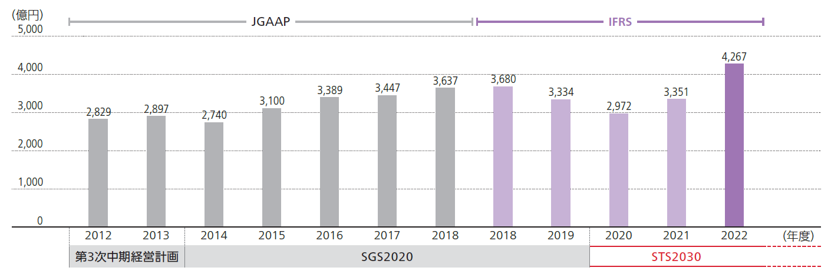Click the light purple bar for 2020
Image resolution: width=831 pixels, height=274 pixels.
click(618, 170)
